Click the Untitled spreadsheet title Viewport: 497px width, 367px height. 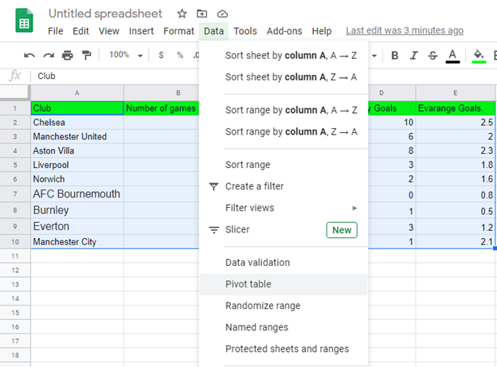(105, 14)
